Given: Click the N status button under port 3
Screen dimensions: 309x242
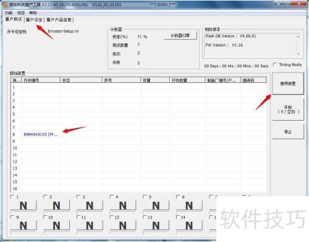Looking at the screenshot, I should point(90,205).
